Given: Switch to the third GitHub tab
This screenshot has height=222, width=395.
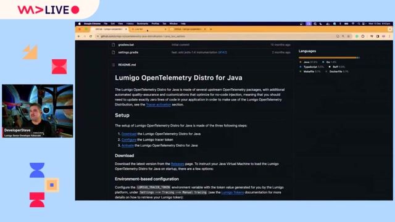Looking at the screenshot, I should 188,29.
